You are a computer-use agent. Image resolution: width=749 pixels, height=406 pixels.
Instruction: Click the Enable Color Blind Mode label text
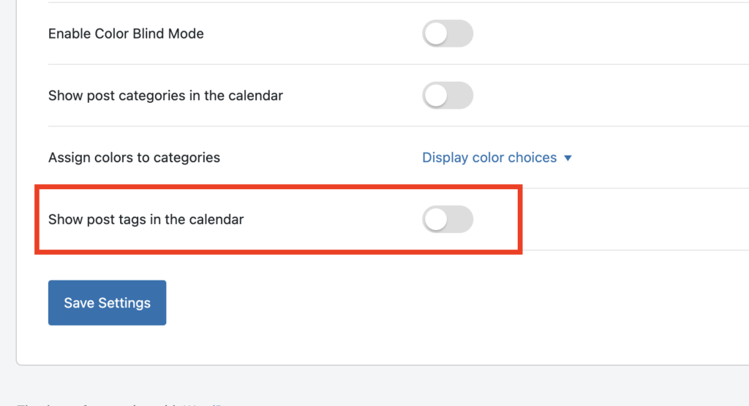[x=126, y=34]
